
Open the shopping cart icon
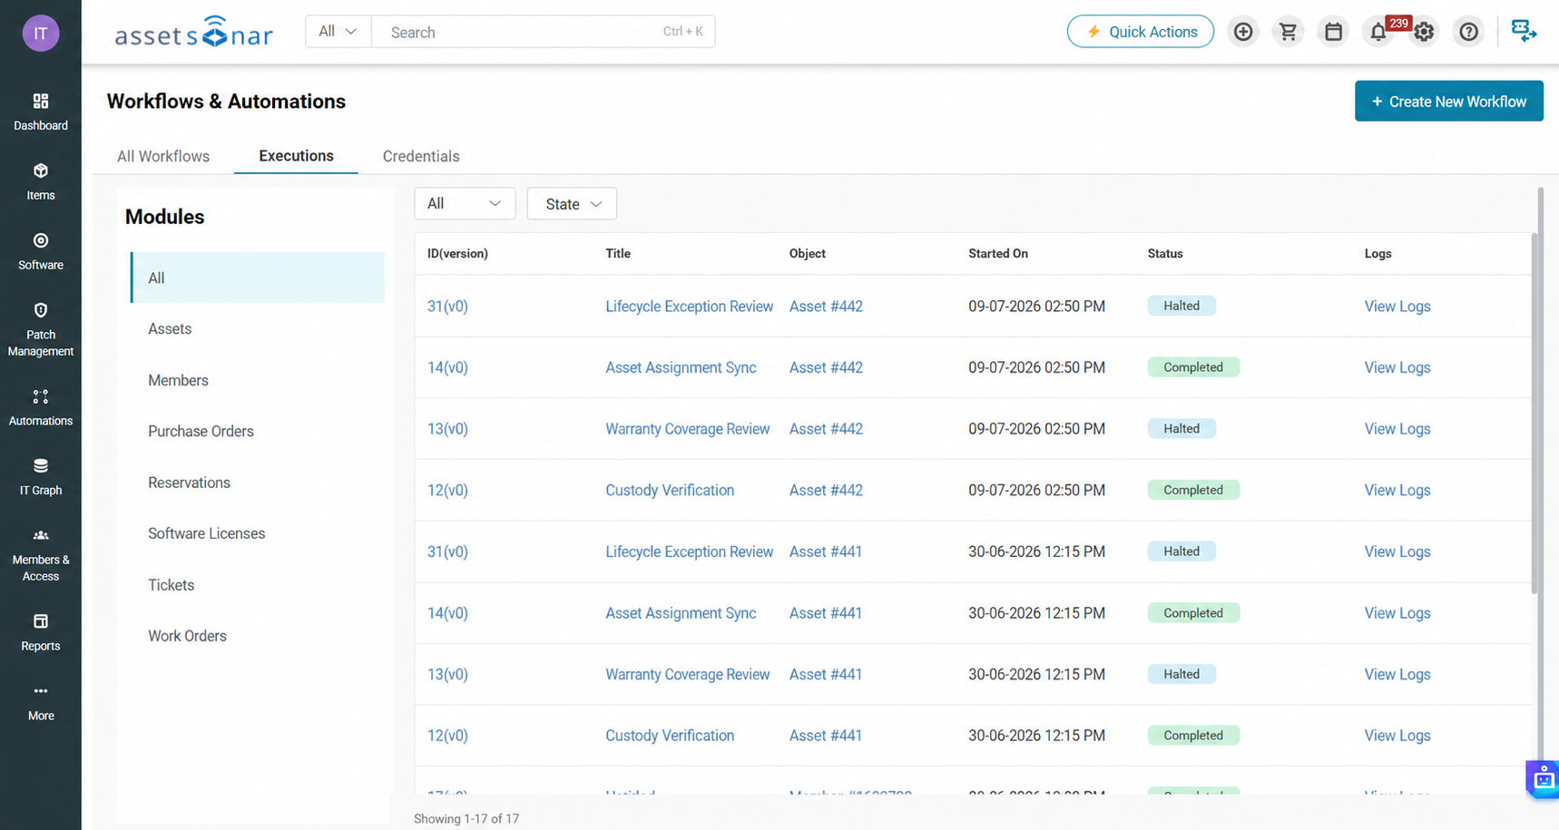1288,32
